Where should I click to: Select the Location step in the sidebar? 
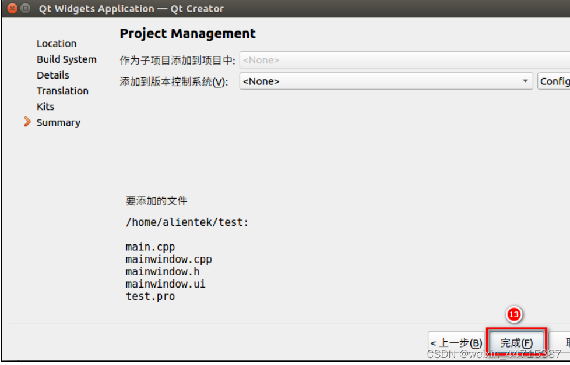pyautogui.click(x=56, y=43)
